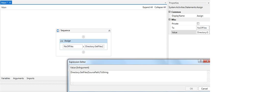Open the Variables panel
Viewport: 261px width, 92px height.
click(x=6, y=78)
